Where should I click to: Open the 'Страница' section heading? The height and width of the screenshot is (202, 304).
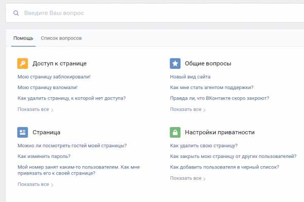click(x=46, y=132)
